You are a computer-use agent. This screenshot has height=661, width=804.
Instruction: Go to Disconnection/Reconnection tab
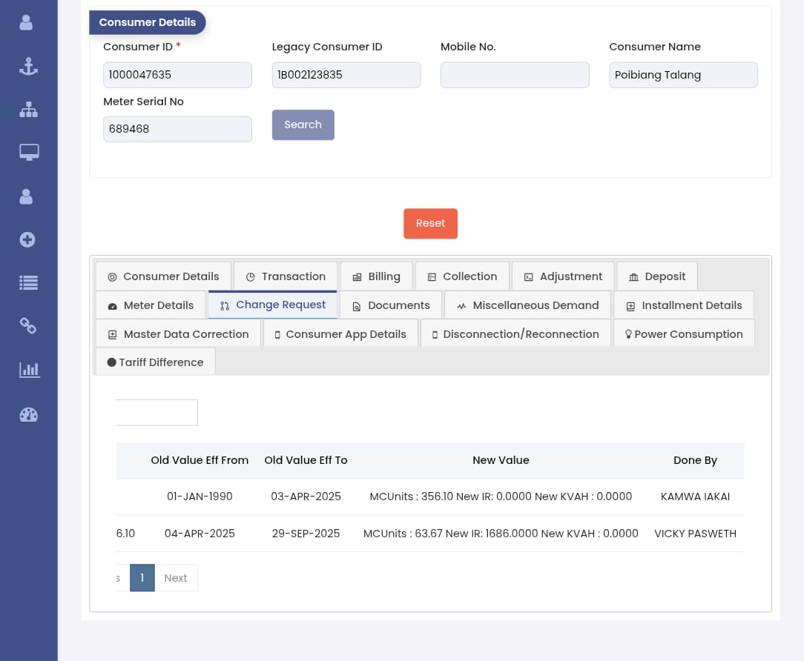(x=515, y=334)
